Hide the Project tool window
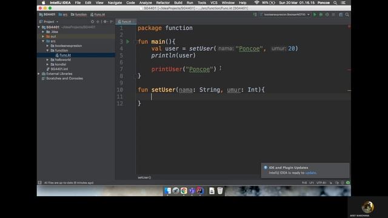 pyautogui.click(x=112, y=22)
